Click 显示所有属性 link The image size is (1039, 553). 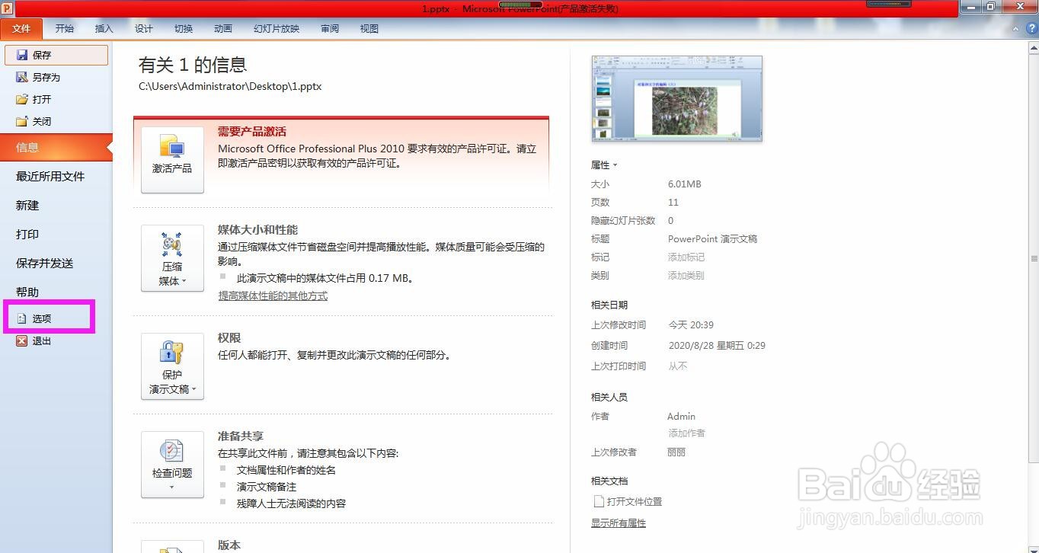pyautogui.click(x=619, y=523)
